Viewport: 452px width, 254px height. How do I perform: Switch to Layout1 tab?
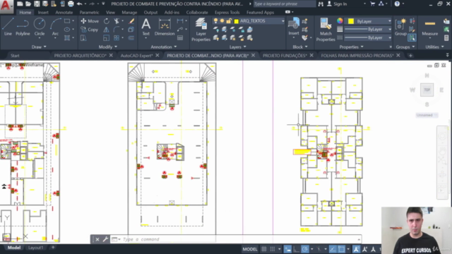[x=36, y=248]
